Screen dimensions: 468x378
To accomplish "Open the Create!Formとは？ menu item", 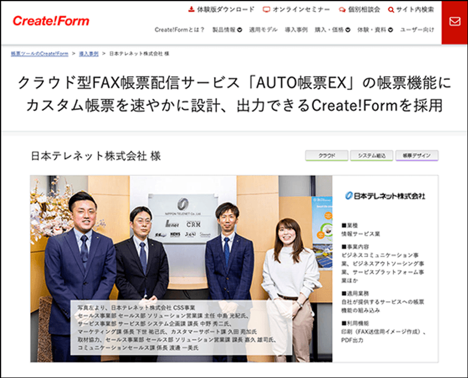I will click(x=179, y=30).
